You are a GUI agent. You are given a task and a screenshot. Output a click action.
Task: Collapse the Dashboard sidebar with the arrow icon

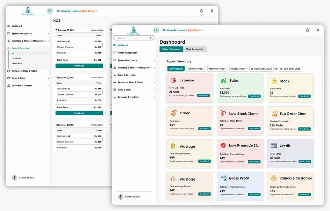(156, 30)
